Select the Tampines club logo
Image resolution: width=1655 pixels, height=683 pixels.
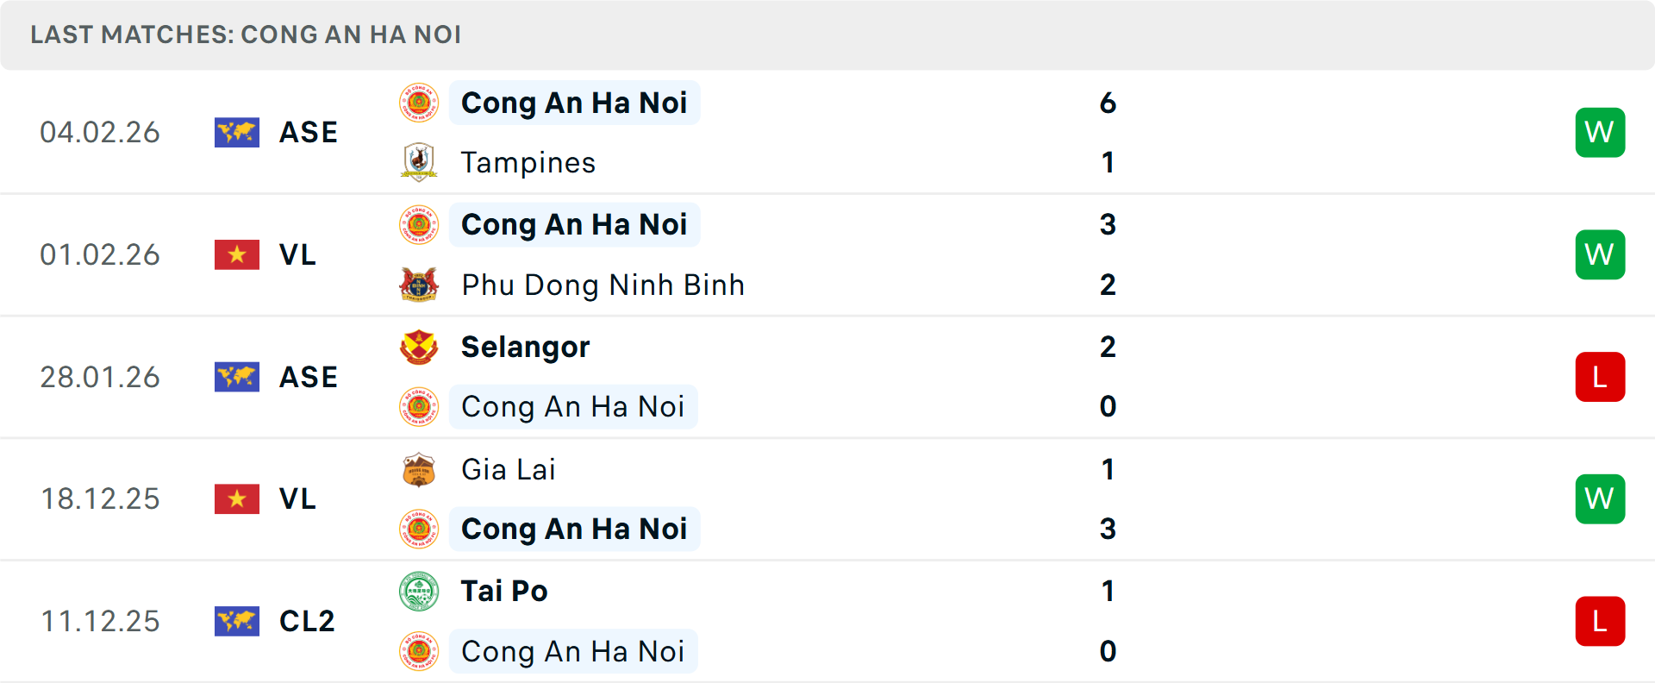pos(419,162)
